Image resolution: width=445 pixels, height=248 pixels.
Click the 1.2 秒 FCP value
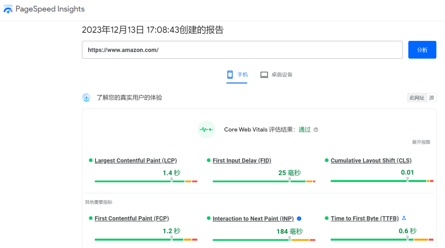click(171, 231)
